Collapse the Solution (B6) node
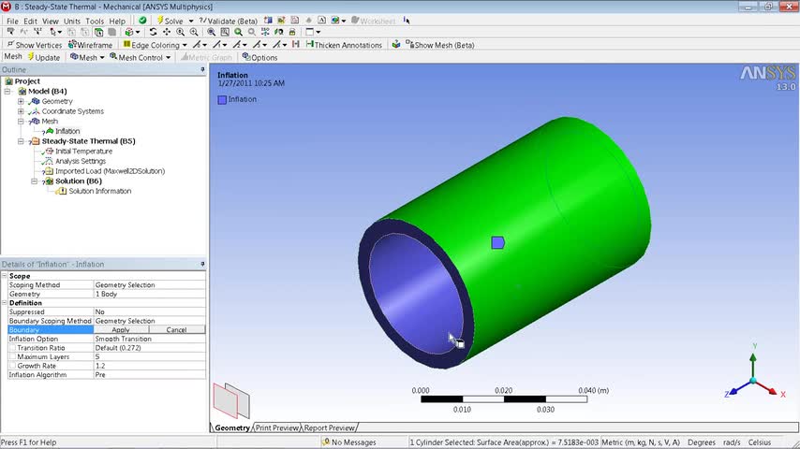 tap(34, 181)
